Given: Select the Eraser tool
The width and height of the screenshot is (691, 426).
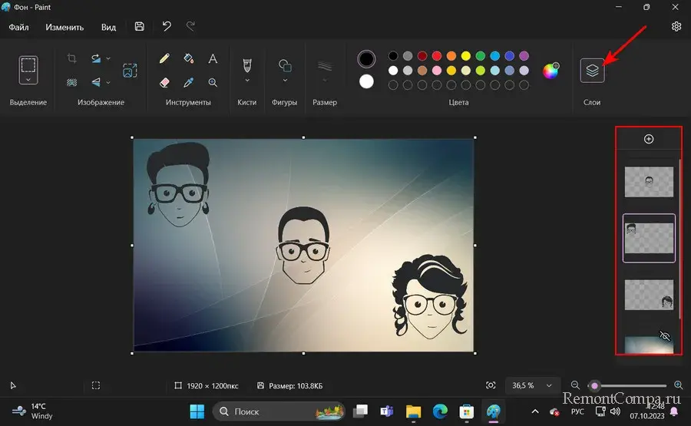Looking at the screenshot, I should tap(164, 82).
